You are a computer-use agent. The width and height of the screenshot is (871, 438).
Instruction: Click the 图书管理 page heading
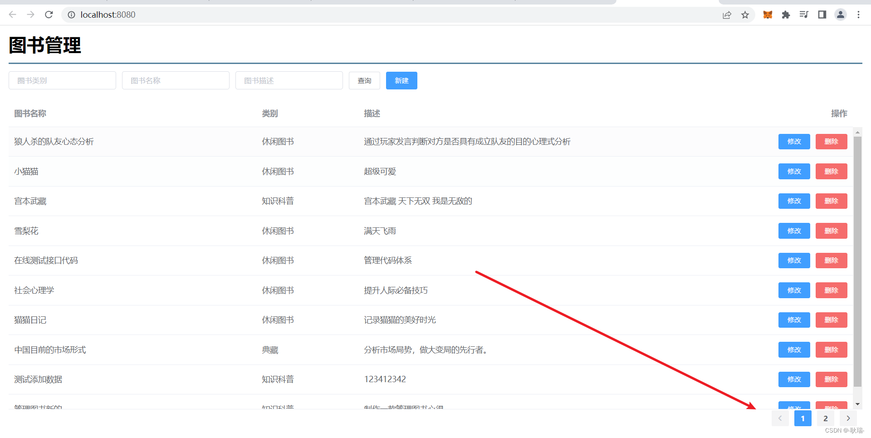[x=45, y=45]
